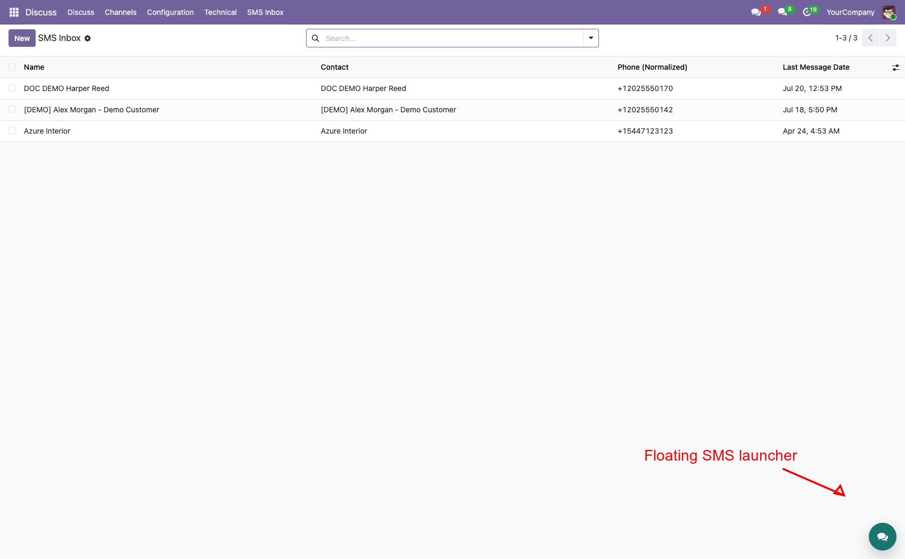Go to next page arrow
905x559 pixels.
click(888, 38)
